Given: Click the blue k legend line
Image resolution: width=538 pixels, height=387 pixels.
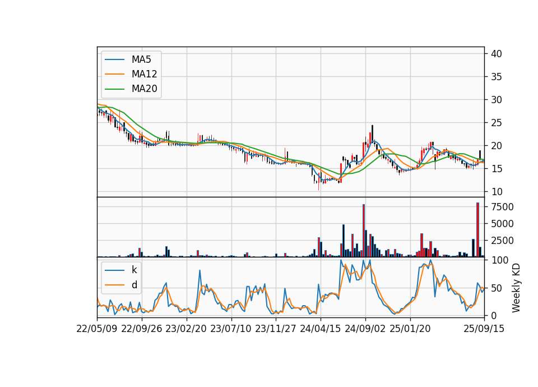Looking at the screenshot, I should [x=114, y=270].
